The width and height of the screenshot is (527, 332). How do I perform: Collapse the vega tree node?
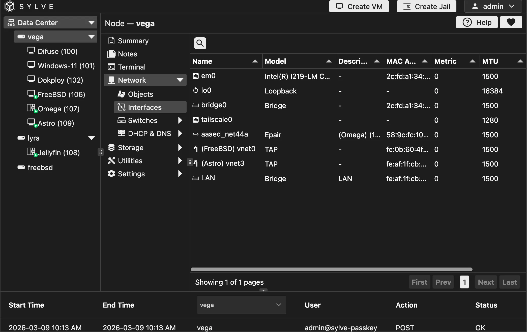tap(91, 37)
